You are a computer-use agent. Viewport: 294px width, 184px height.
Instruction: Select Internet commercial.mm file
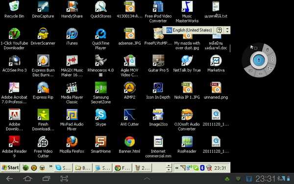point(158,147)
